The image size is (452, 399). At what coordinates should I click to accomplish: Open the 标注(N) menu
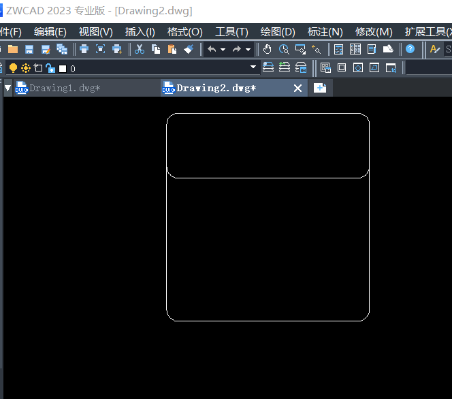(325, 32)
